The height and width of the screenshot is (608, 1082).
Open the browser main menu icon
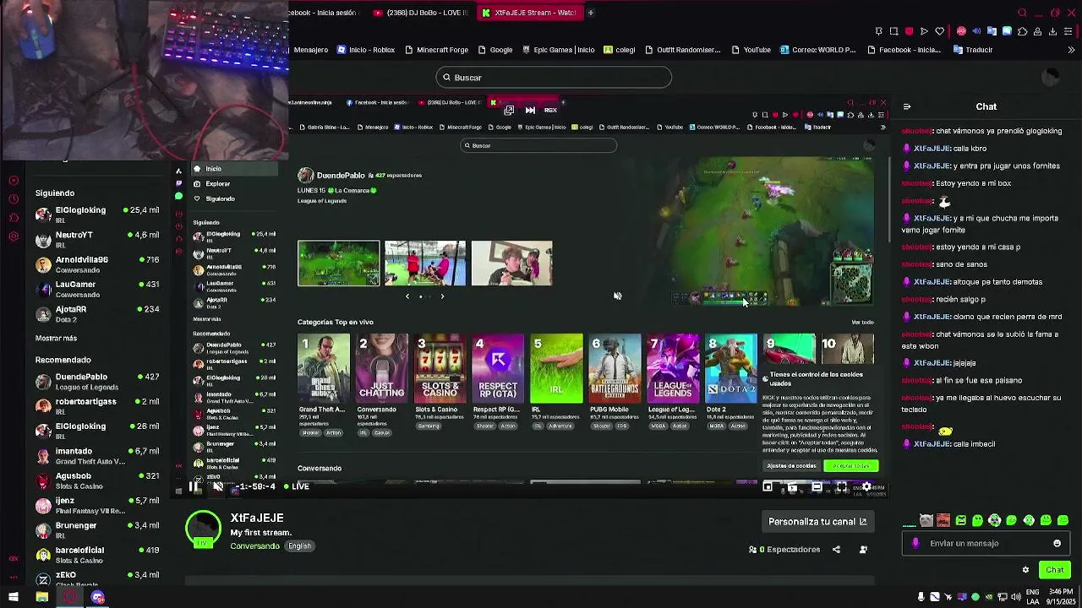[x=1069, y=31]
